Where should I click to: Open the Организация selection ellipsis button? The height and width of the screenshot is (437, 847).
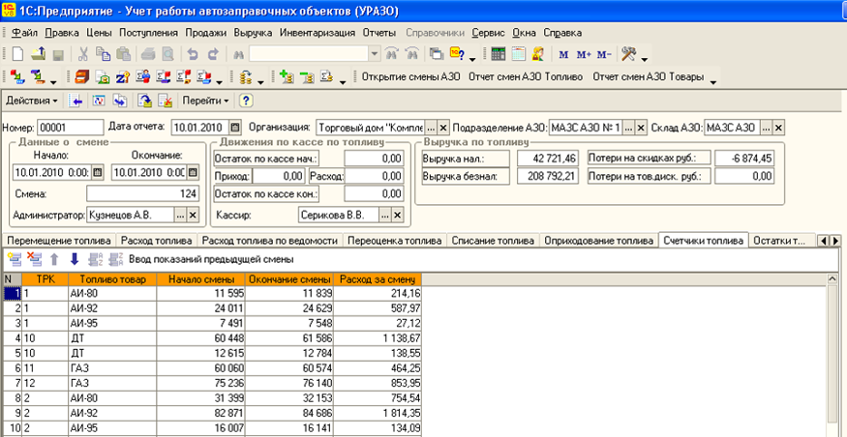point(431,128)
